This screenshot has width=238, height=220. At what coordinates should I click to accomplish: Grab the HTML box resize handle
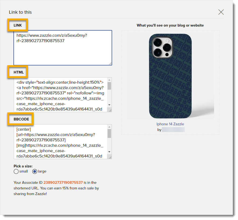109,110
